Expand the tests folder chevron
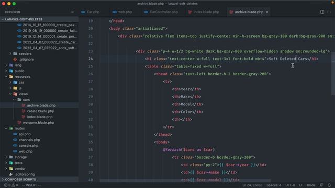Image resolution: width=335 pixels, height=188 pixels. (x=6, y=163)
